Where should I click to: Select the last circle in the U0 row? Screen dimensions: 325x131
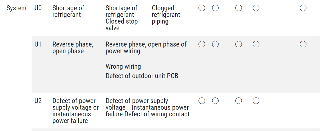click(x=303, y=8)
